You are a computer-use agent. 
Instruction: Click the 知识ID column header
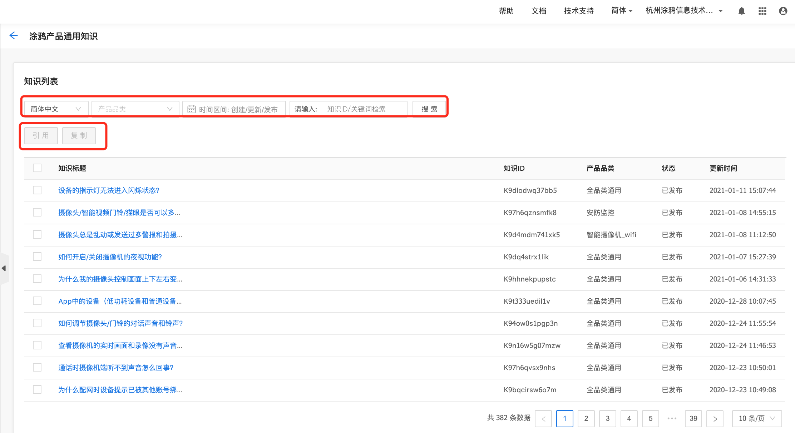tap(514, 168)
